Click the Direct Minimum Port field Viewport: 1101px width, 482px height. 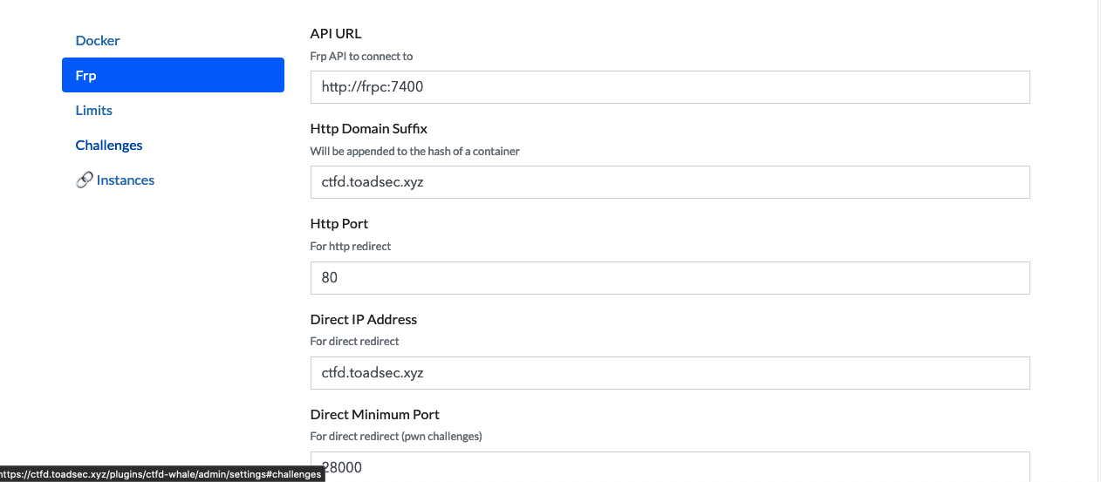point(670,466)
